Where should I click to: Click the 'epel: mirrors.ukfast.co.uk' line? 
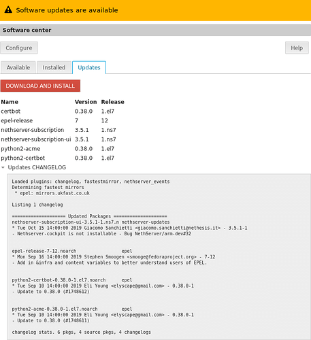pyautogui.click(x=52, y=193)
